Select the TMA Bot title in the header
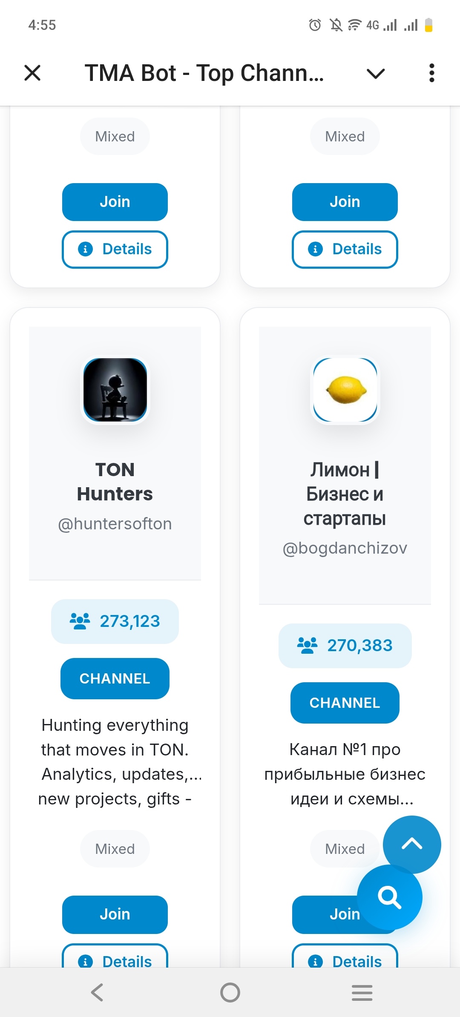This screenshot has height=1017, width=460. [x=204, y=72]
